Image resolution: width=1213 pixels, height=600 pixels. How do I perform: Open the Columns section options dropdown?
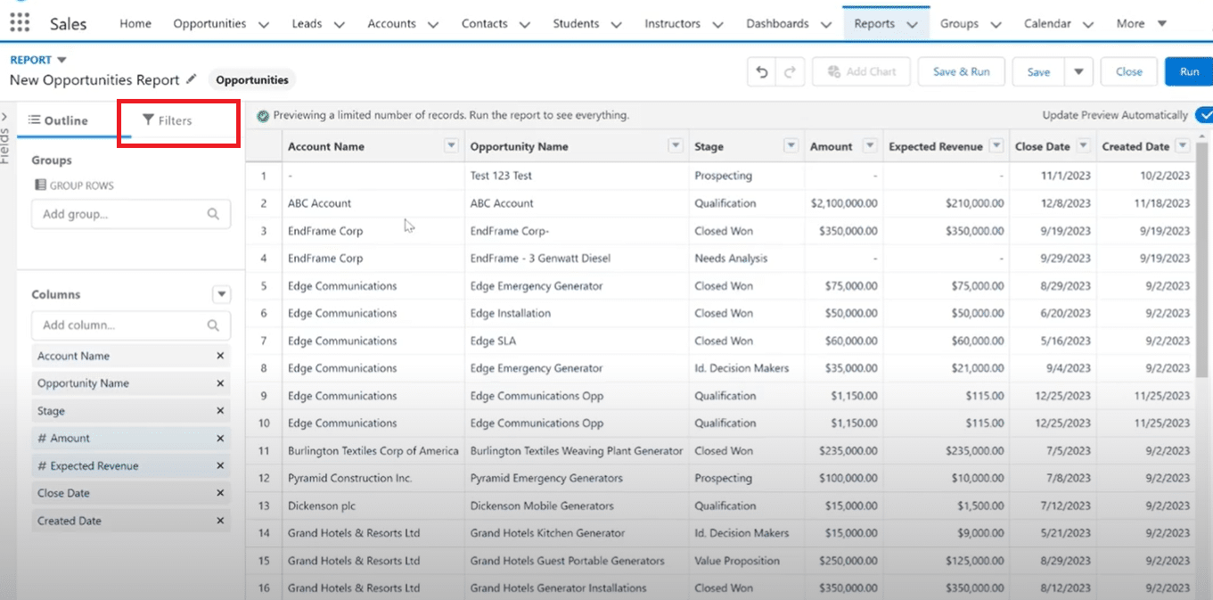click(221, 294)
